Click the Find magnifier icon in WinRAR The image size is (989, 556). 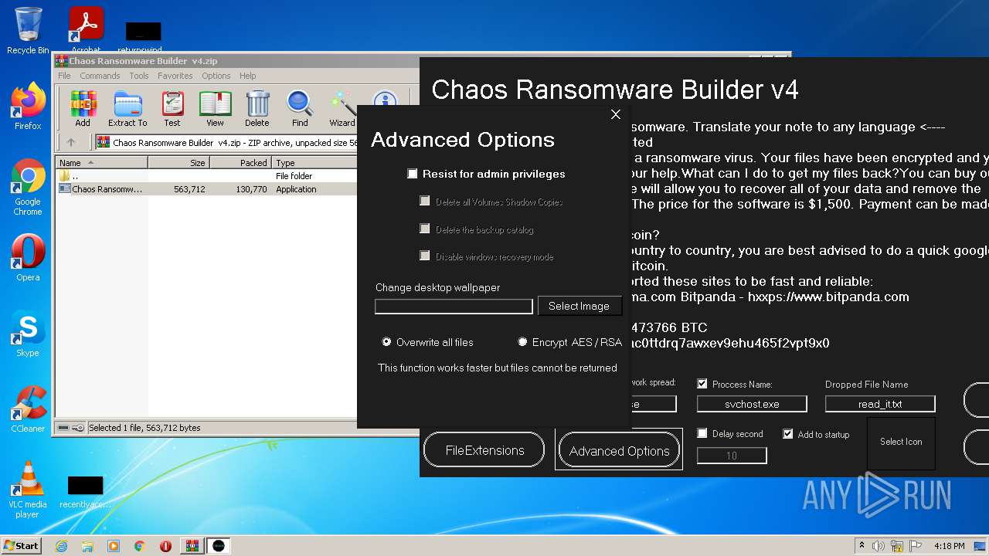click(x=300, y=109)
